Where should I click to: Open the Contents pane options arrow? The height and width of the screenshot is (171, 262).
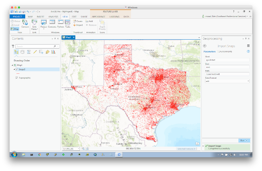(52, 39)
